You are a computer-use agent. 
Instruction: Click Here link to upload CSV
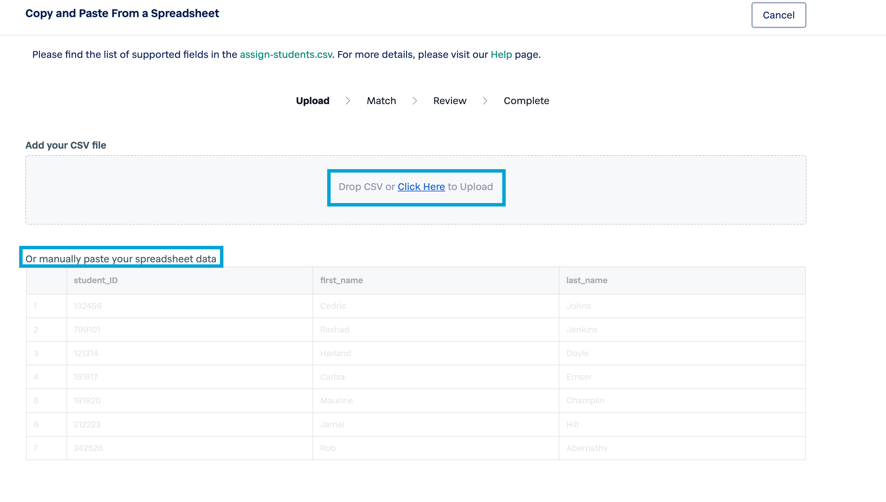point(421,187)
